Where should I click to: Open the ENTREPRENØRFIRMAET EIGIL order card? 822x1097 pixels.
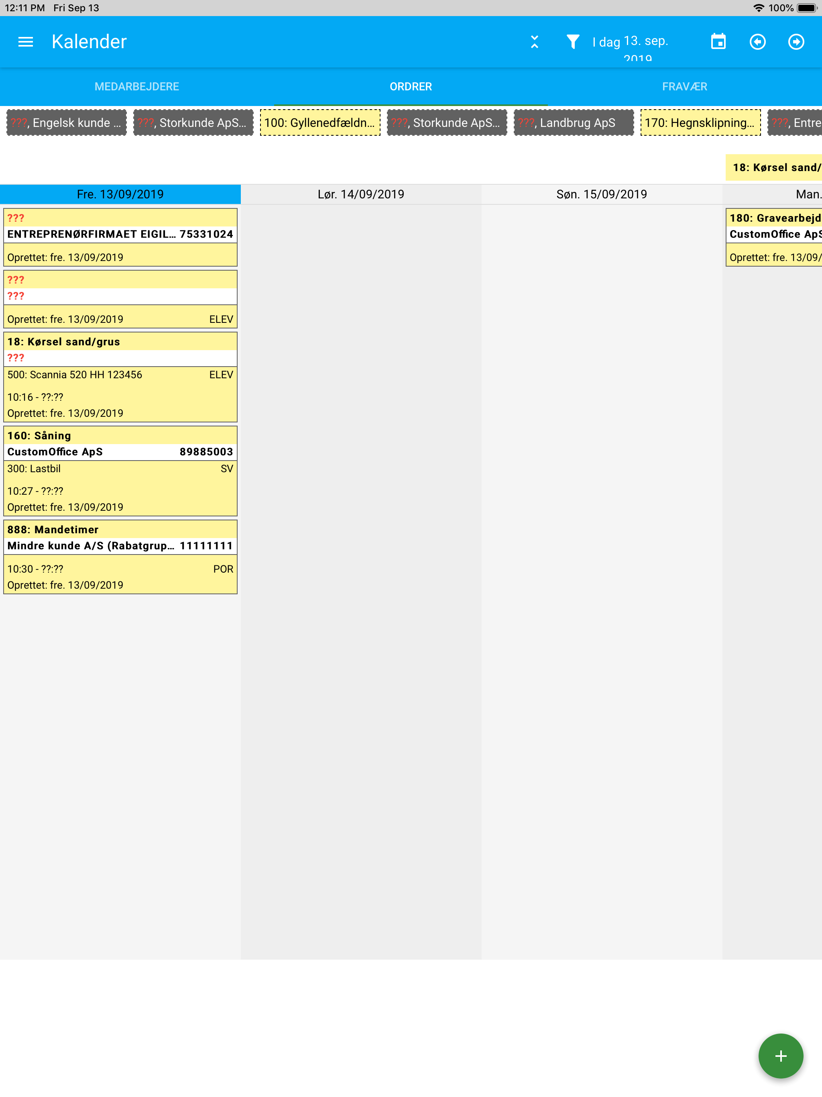120,237
